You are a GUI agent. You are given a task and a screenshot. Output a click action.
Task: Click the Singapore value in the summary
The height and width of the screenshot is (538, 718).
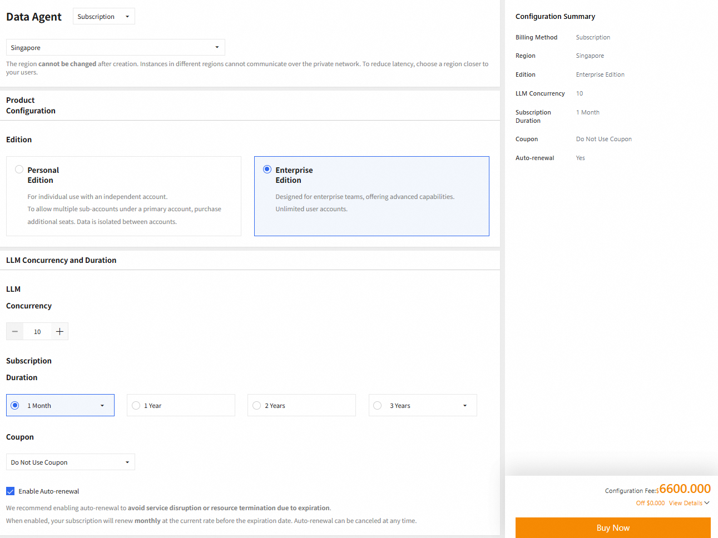[590, 56]
